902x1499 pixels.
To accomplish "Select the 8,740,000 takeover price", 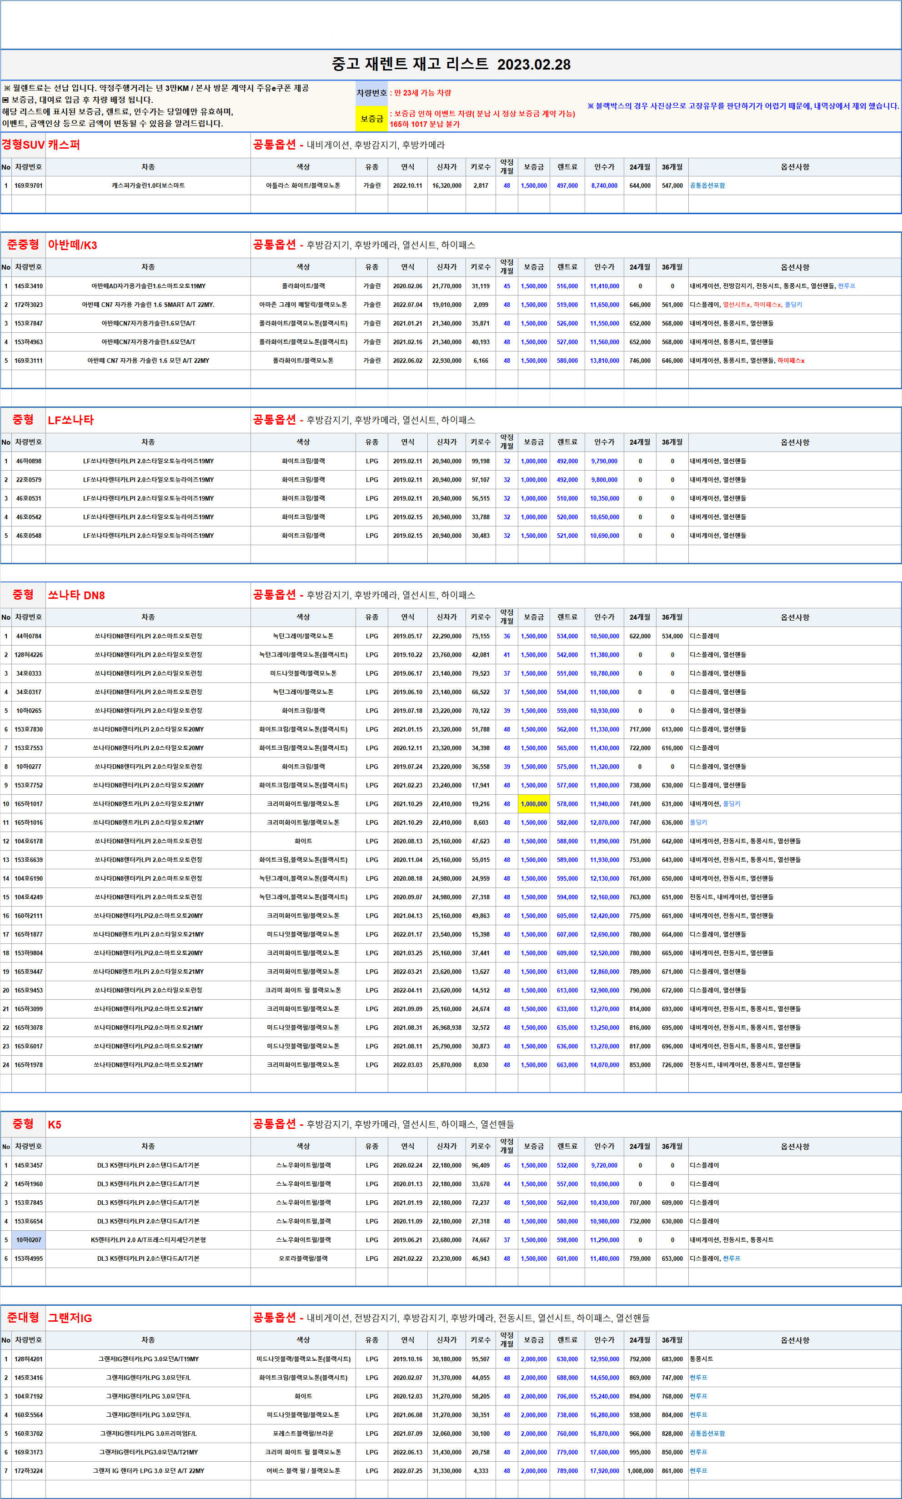I will [604, 185].
